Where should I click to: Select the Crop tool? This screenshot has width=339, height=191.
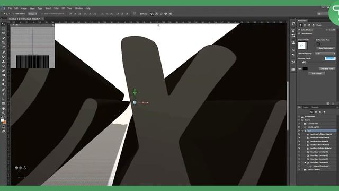(3, 42)
